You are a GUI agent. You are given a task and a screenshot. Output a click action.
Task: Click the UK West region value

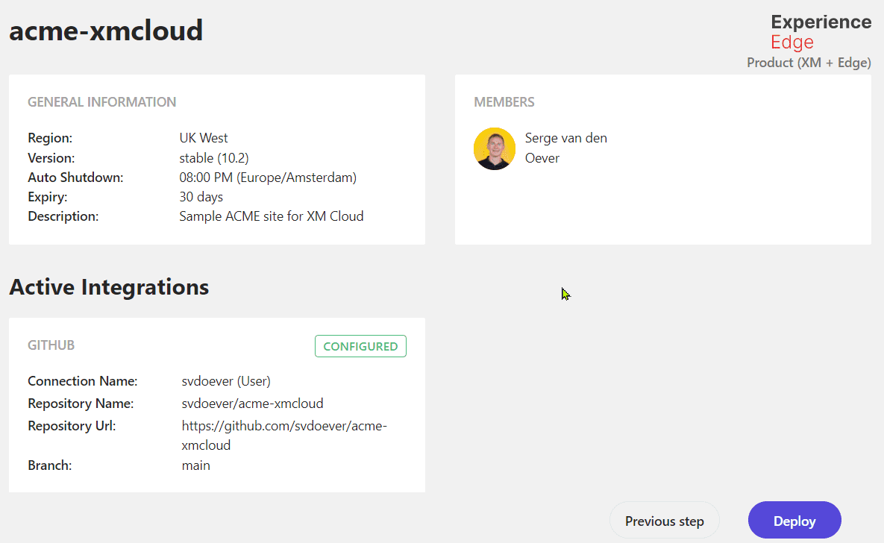coord(204,138)
